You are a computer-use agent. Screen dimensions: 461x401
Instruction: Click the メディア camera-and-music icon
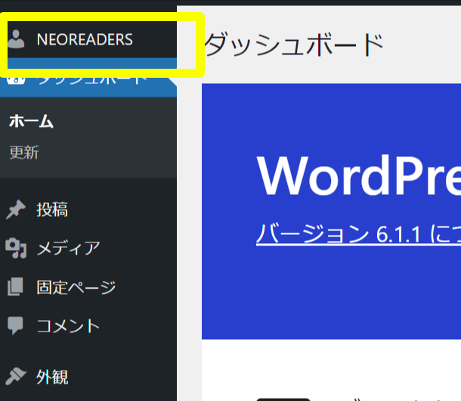tap(16, 248)
